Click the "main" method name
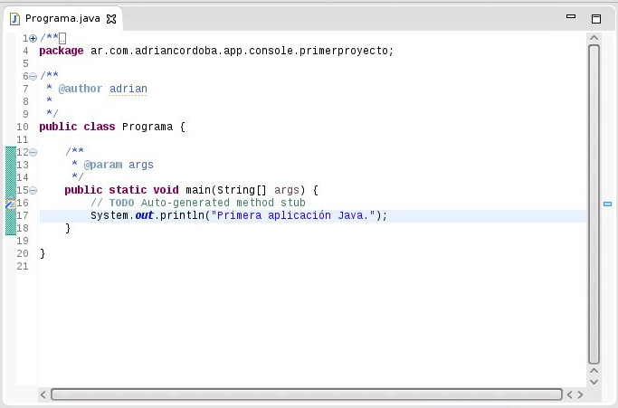The width and height of the screenshot is (618, 408). coord(198,190)
